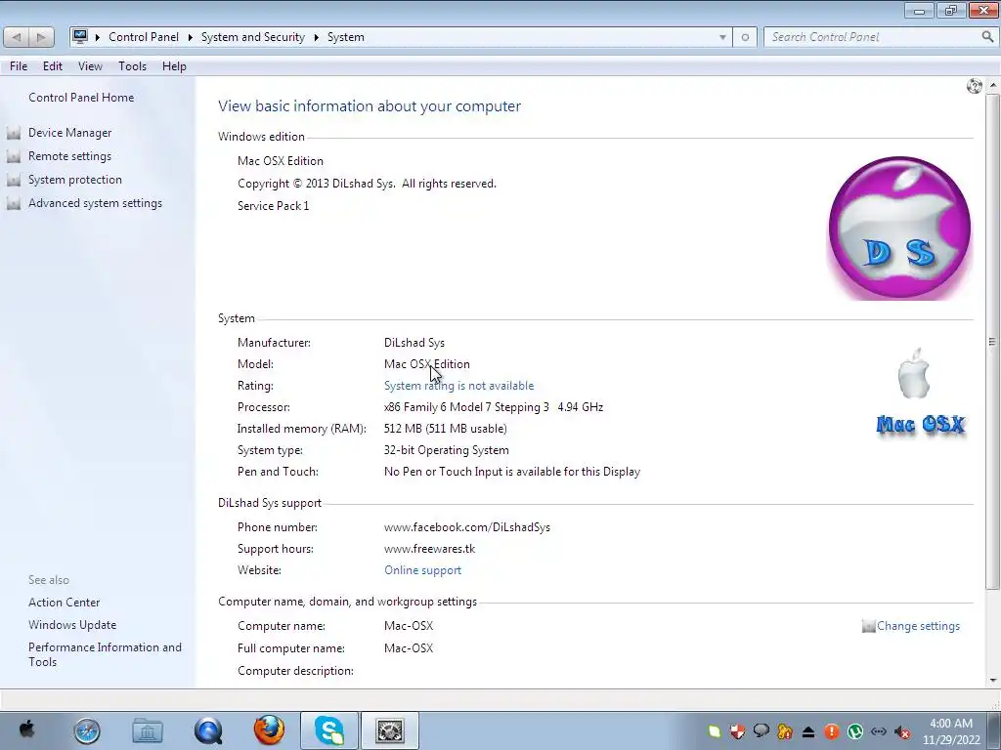Open the red shield security tray icon

click(737, 731)
